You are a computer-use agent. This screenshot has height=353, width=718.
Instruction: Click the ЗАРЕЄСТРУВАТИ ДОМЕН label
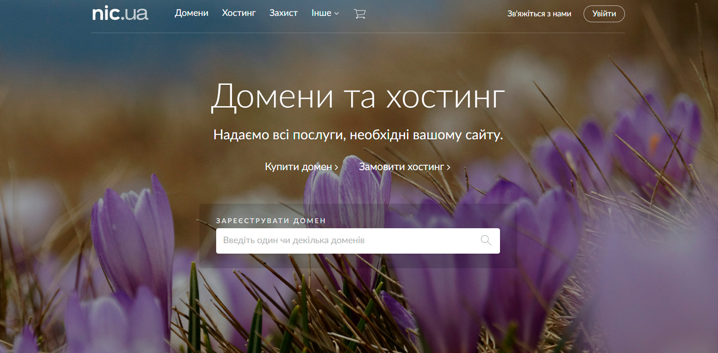tap(271, 221)
